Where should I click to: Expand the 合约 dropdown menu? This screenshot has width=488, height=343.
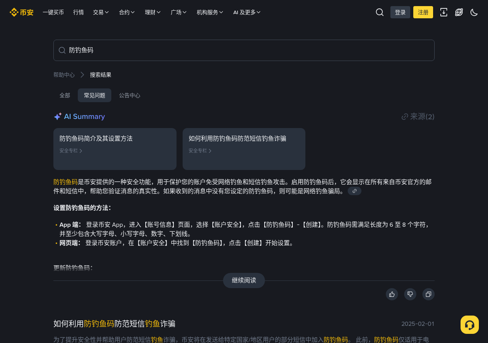[127, 12]
